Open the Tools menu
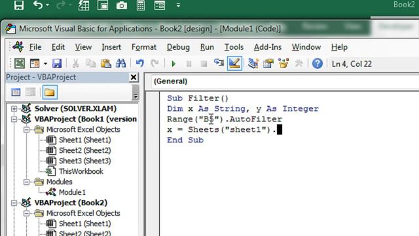This screenshot has width=419, height=236. 234,47
